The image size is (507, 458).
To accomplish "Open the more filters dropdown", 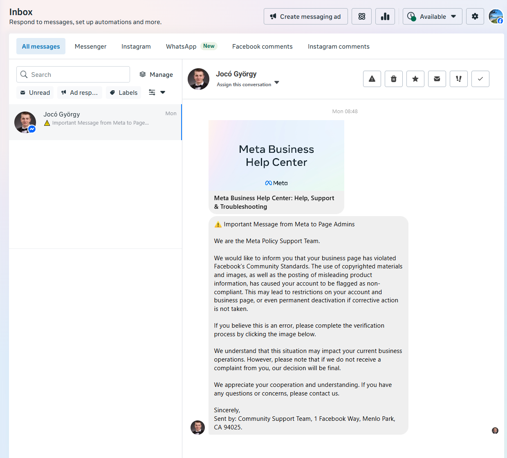I will tap(157, 92).
